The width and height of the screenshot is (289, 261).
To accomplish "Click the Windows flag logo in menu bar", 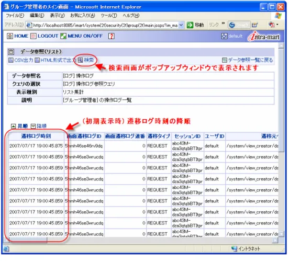I will 278,16.
